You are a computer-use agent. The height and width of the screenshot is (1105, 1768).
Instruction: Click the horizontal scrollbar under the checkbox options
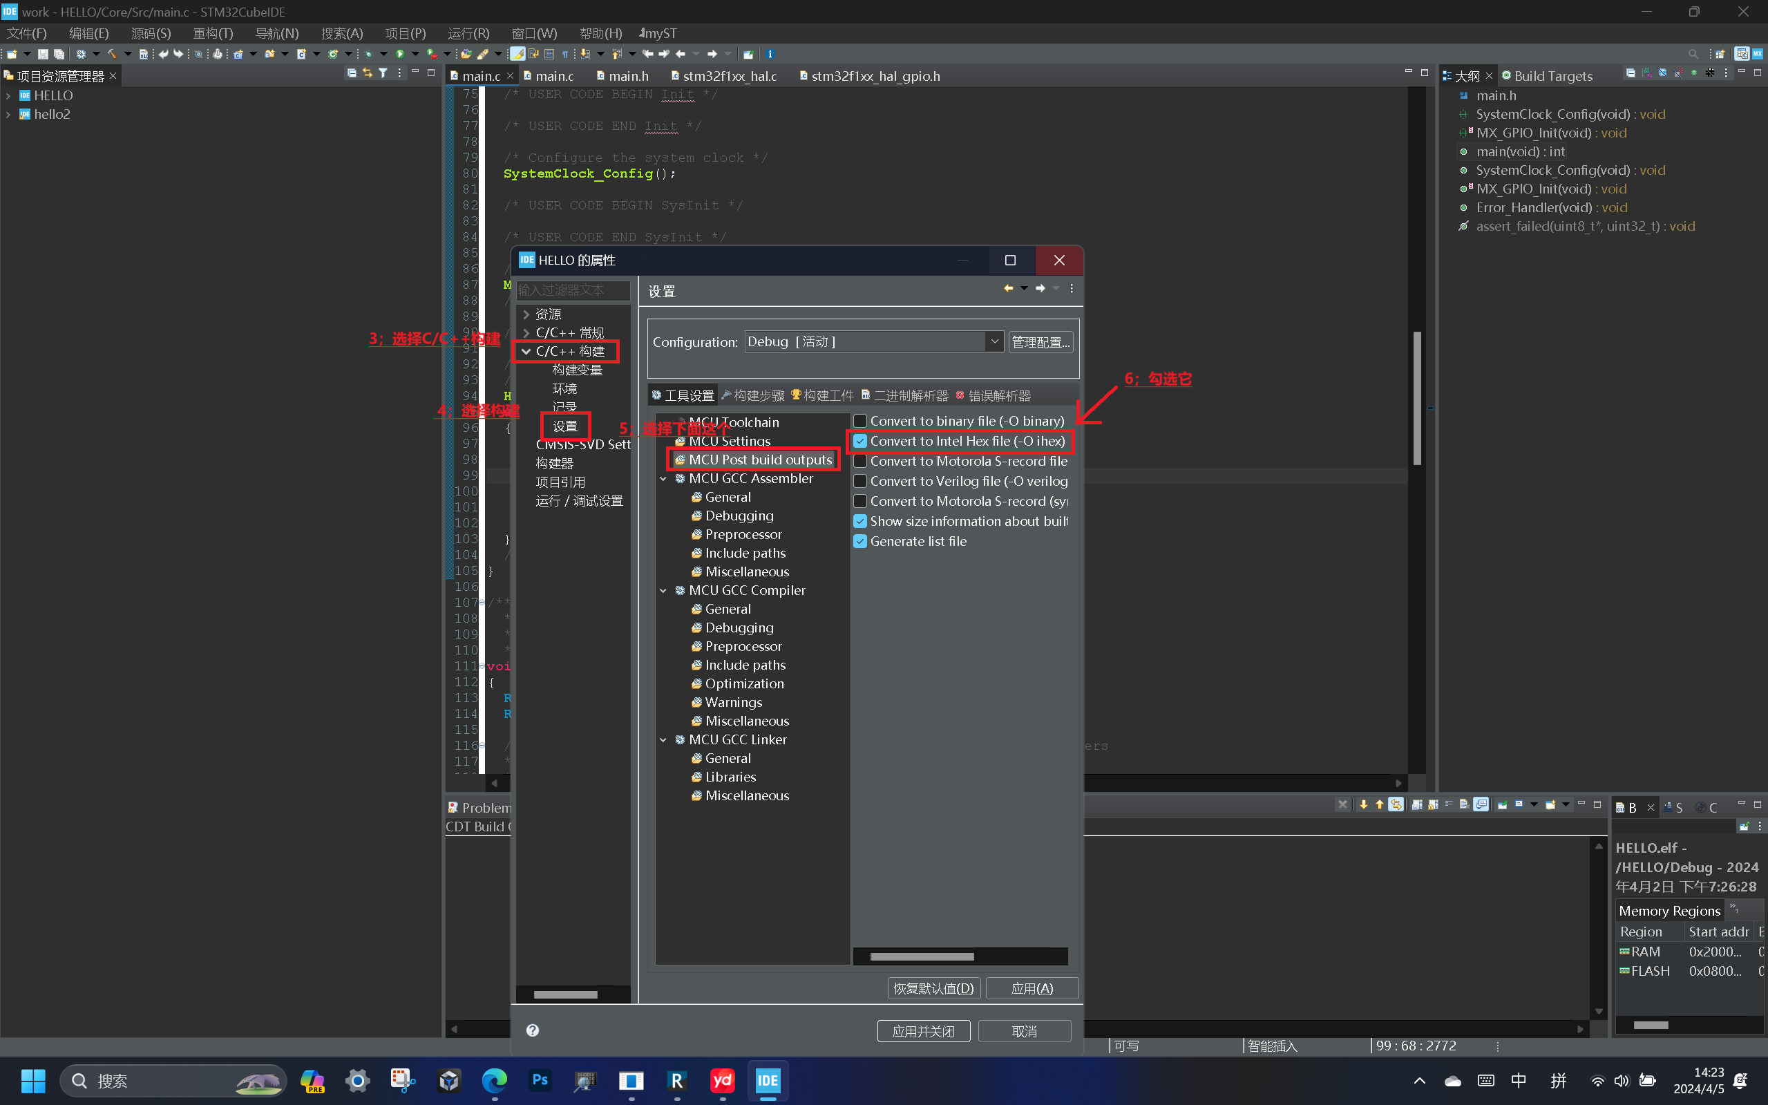921,956
